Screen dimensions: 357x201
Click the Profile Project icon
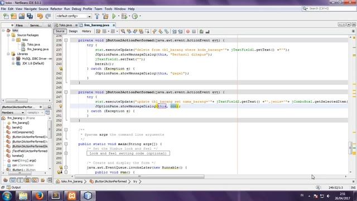(x=135, y=16)
